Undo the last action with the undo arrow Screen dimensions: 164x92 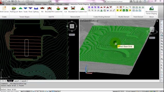coord(19,1)
